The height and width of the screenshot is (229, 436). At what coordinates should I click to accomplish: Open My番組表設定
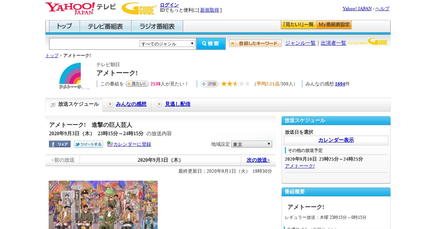pos(334,25)
